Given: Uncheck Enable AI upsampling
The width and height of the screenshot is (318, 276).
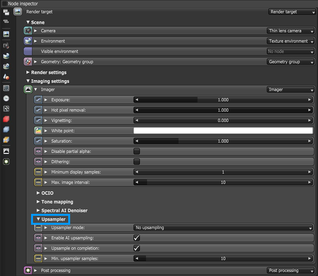Looking at the screenshot, I should tap(137, 238).
